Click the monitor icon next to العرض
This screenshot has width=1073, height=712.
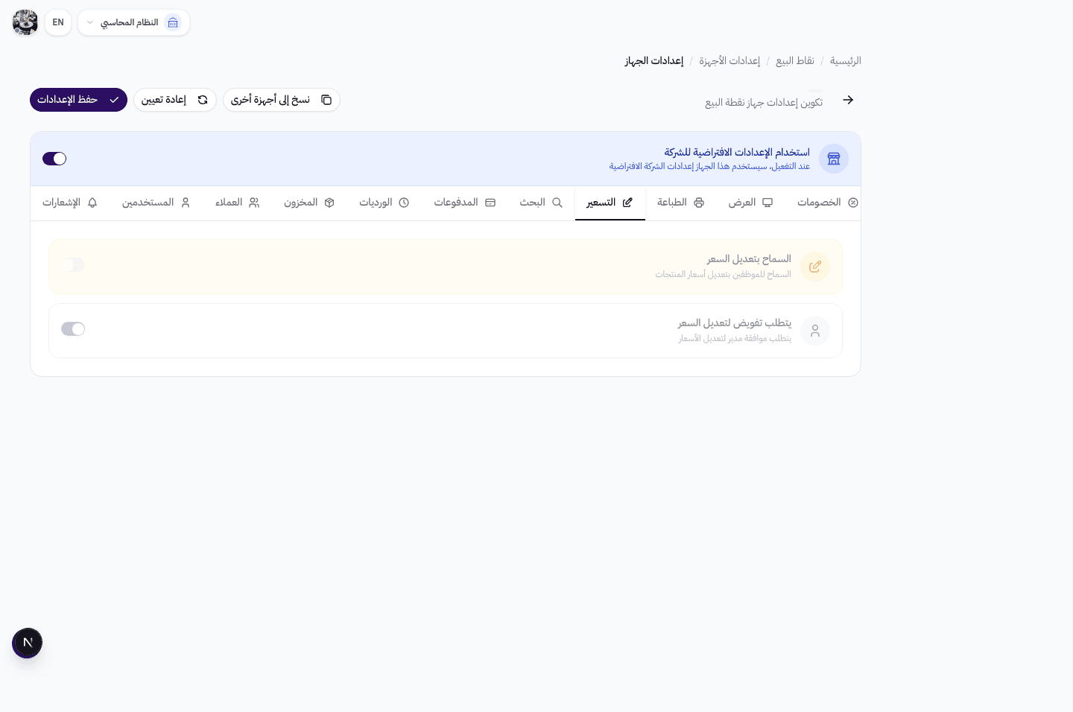[767, 202]
